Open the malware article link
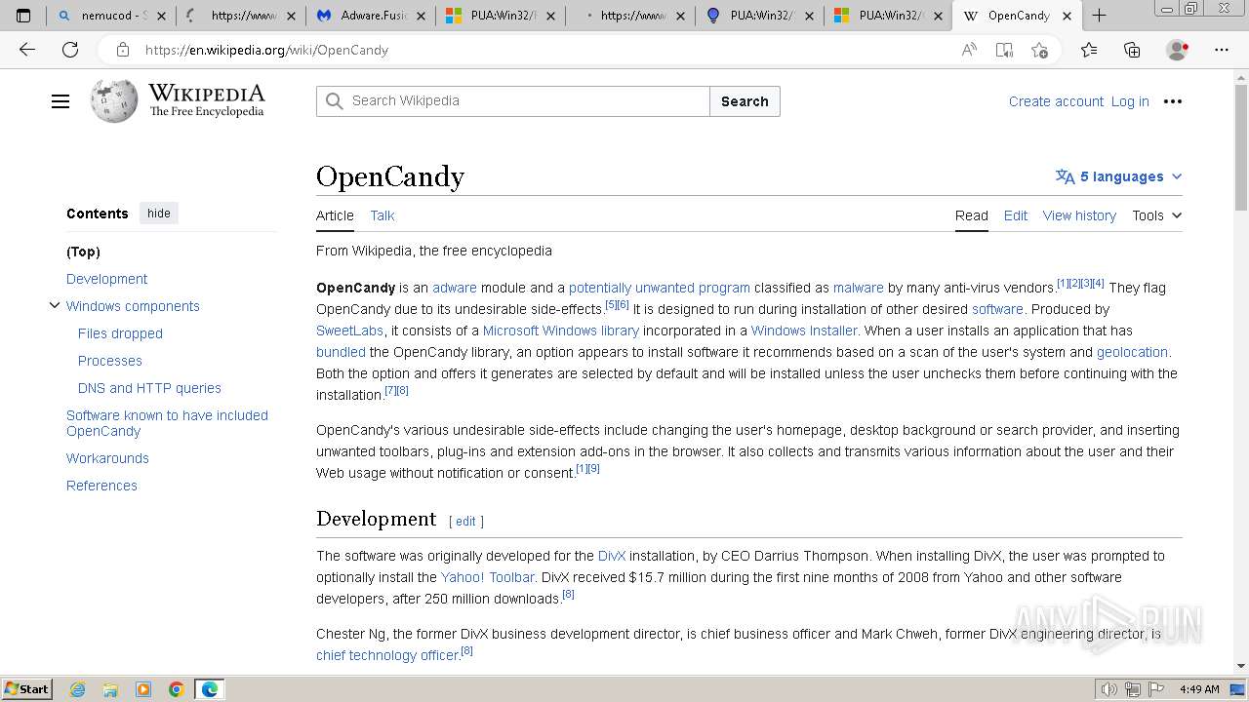The width and height of the screenshot is (1249, 702). click(x=858, y=288)
